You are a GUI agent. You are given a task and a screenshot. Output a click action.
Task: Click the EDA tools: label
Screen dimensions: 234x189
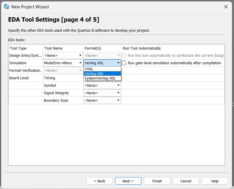[16, 40]
